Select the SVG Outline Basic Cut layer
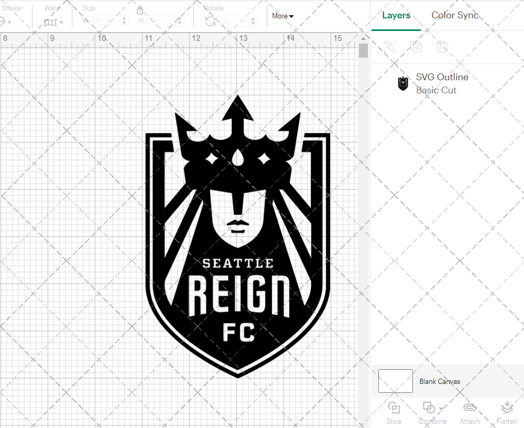 [442, 83]
